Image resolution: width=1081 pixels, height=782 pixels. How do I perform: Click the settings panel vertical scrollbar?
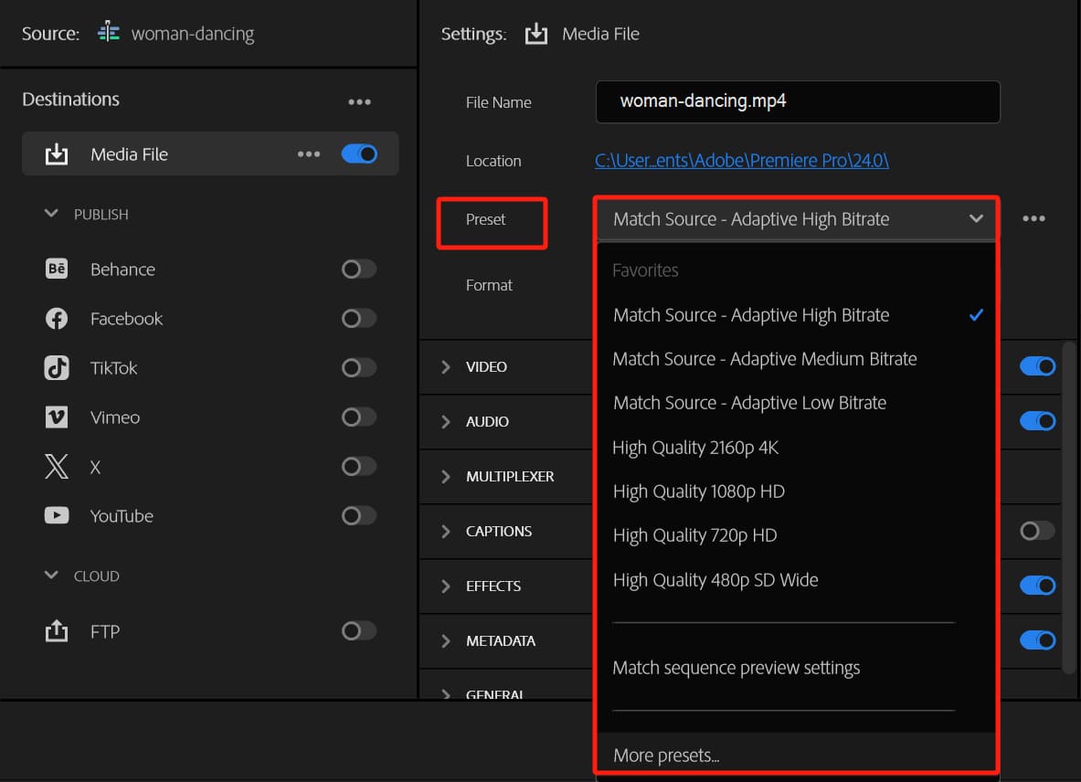tap(1068, 506)
